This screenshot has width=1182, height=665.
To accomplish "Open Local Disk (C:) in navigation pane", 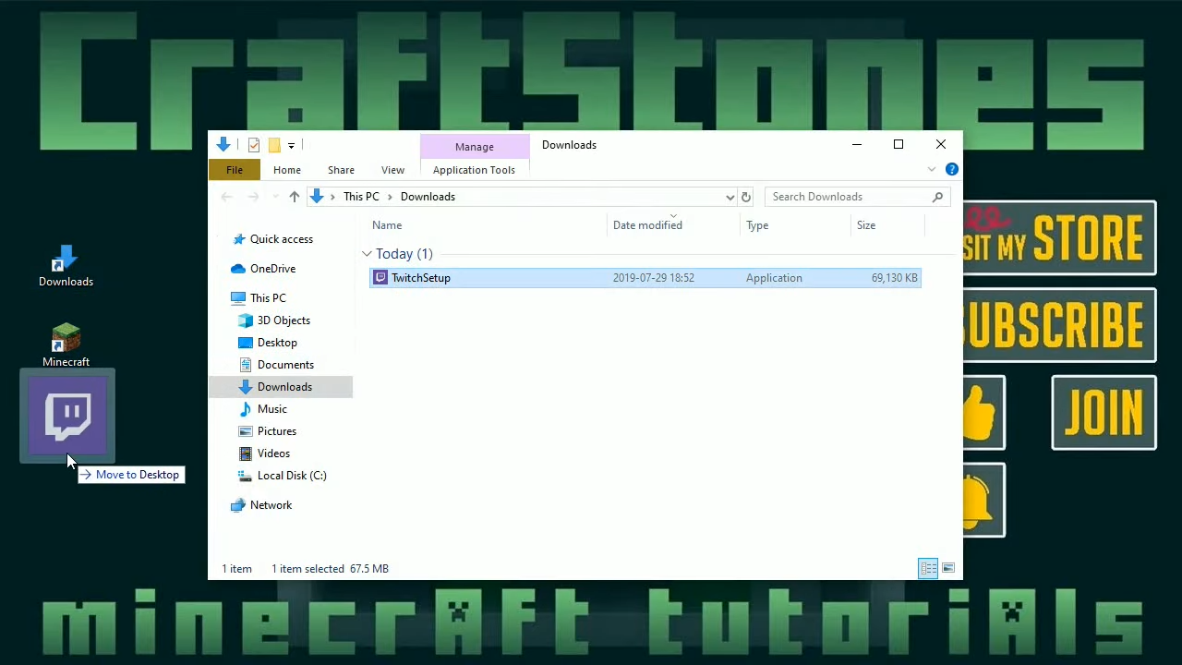I will (292, 476).
